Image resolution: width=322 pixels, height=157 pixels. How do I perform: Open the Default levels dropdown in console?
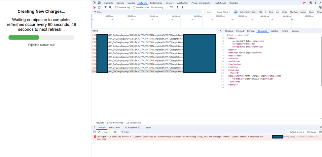pos(297,132)
